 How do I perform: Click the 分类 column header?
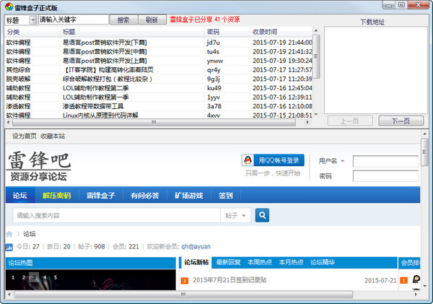click(32, 32)
